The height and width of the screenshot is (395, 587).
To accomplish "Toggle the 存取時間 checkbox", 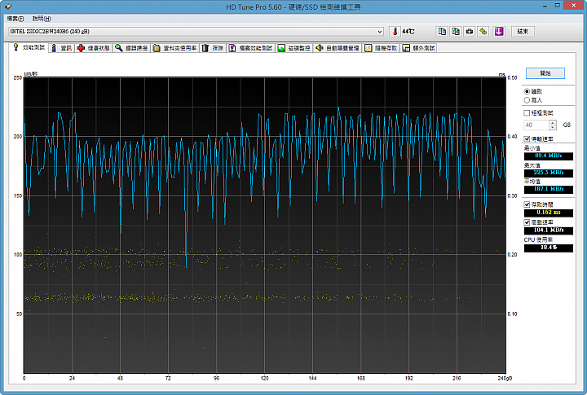I will click(x=527, y=204).
